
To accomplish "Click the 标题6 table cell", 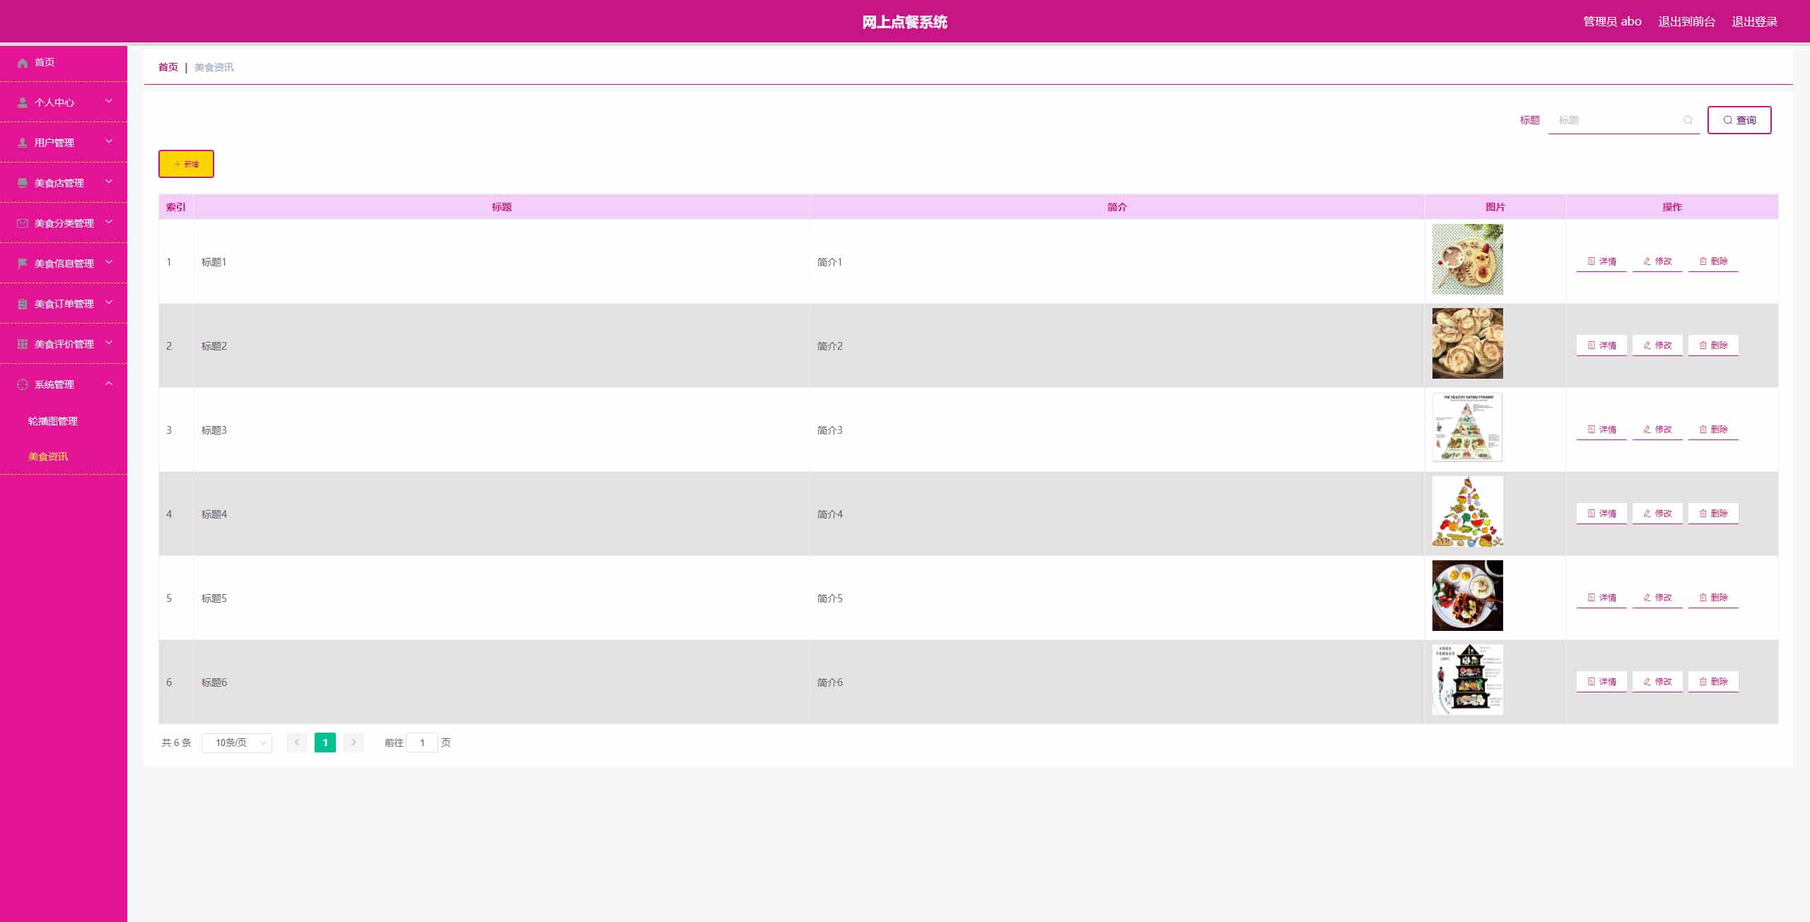I will click(501, 682).
